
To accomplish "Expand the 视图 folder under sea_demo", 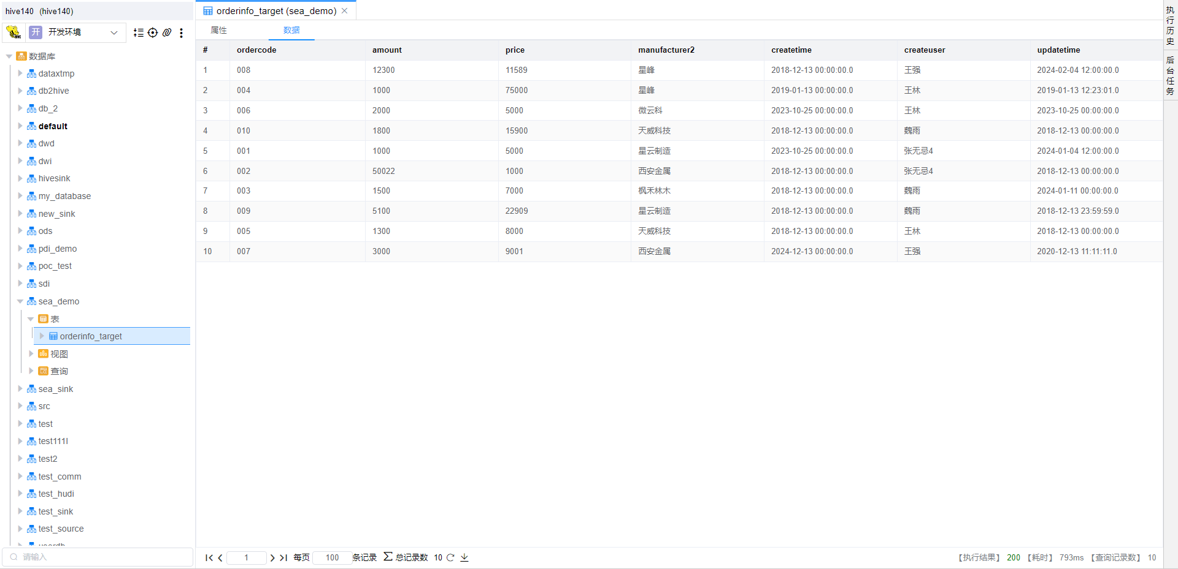I will click(x=31, y=354).
